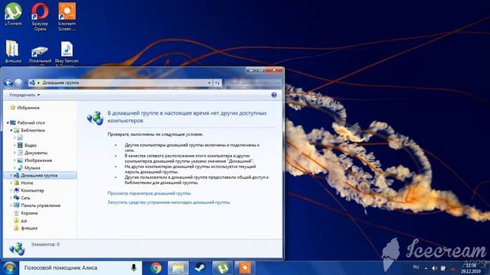This screenshot has height=275, width=490.
Task: Open the Opera browser desktop shortcut
Action: click(40, 17)
